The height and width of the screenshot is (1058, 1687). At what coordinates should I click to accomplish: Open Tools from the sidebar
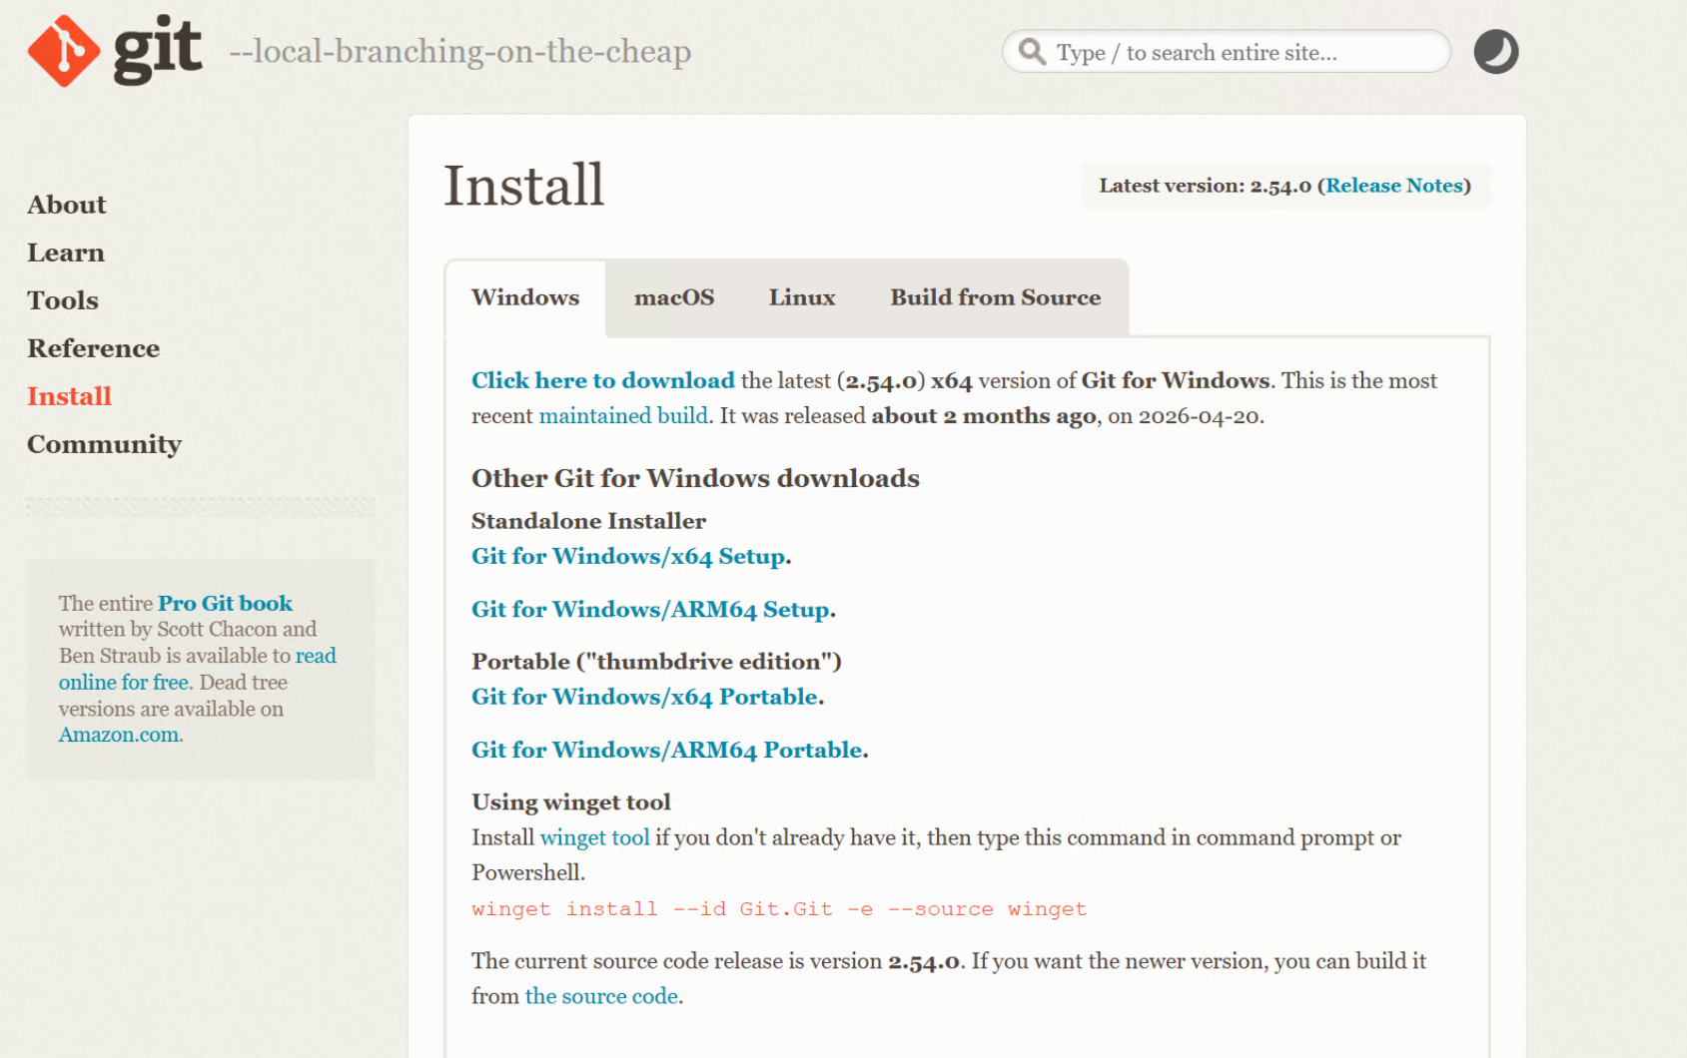[x=62, y=300]
